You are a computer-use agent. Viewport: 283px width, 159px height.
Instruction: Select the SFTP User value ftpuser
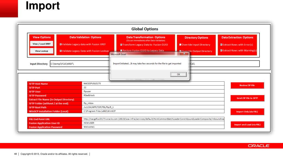(153, 91)
